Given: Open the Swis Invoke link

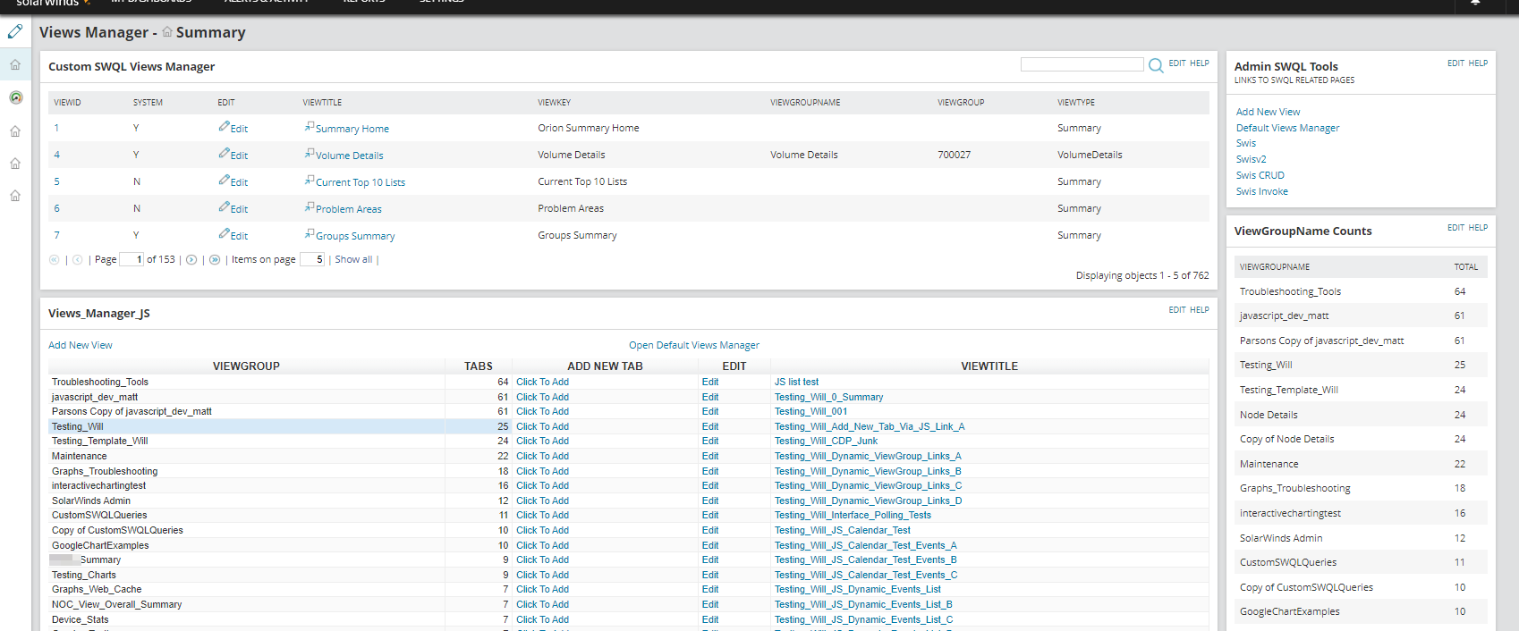Looking at the screenshot, I should click(x=1262, y=191).
